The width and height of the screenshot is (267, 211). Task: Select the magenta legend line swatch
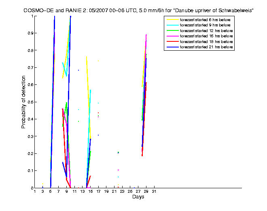point(173,36)
